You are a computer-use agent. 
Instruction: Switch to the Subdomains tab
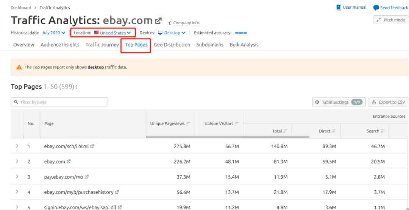click(210, 45)
